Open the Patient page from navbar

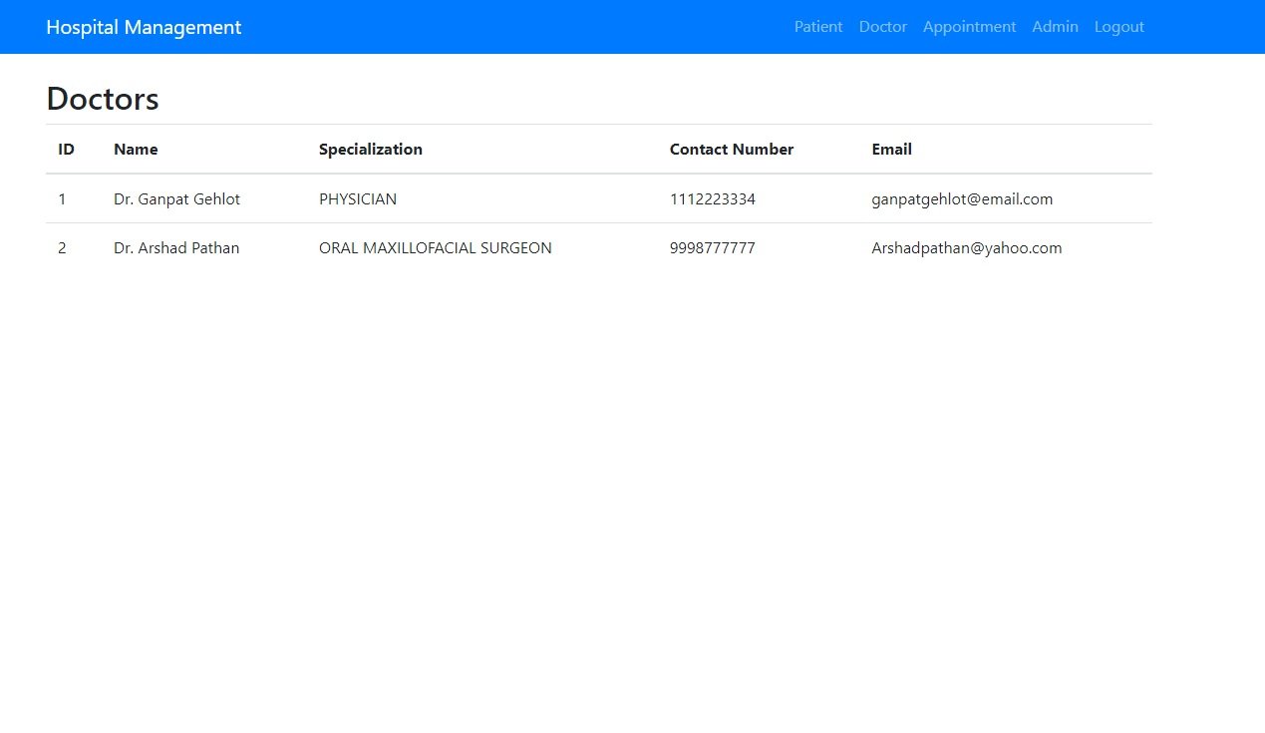click(817, 27)
